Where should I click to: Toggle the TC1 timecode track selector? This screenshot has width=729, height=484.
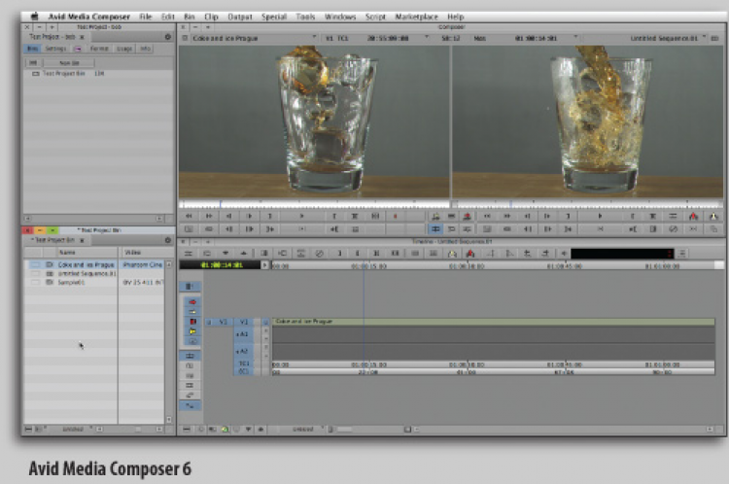tap(243, 363)
